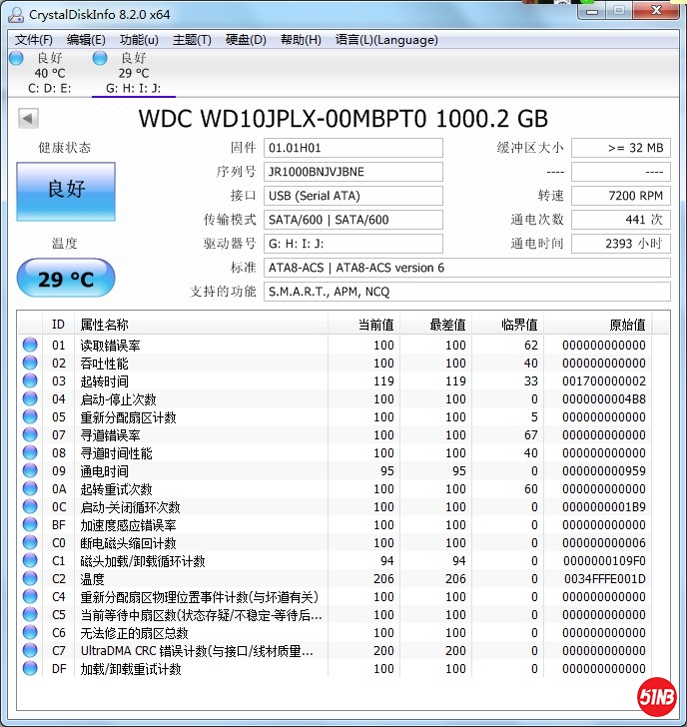Open the 功能(u) menu
Screen dimensions: 687x727
click(x=139, y=40)
